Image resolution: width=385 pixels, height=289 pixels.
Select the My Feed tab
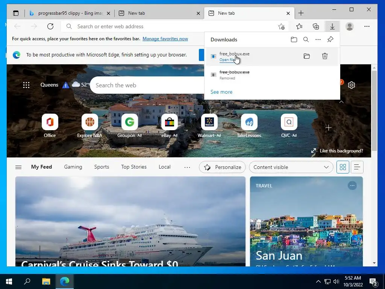(x=41, y=167)
